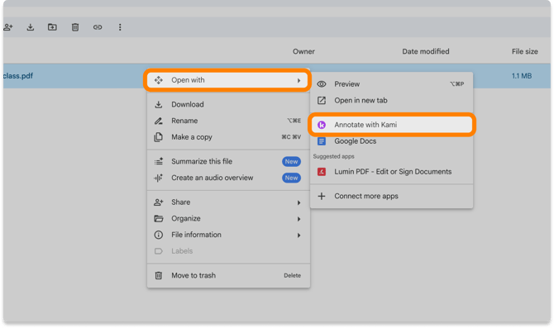The width and height of the screenshot is (554, 328).
Task: Click the open-in-new-tab arrow icon
Action: pyautogui.click(x=322, y=100)
